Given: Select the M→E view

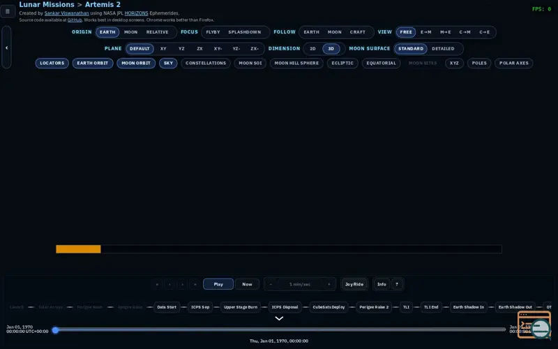Looking at the screenshot, I should [445, 32].
